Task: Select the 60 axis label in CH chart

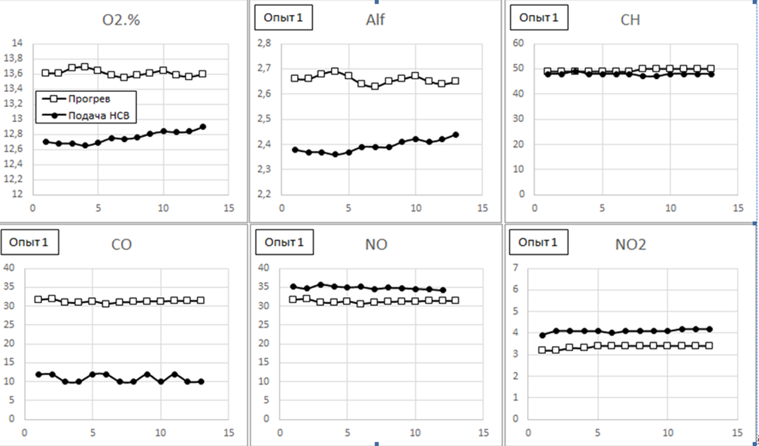Action: pyautogui.click(x=518, y=44)
